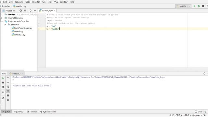
Task: Open the Navigate menu
Action: pyautogui.click(x=19, y=2)
